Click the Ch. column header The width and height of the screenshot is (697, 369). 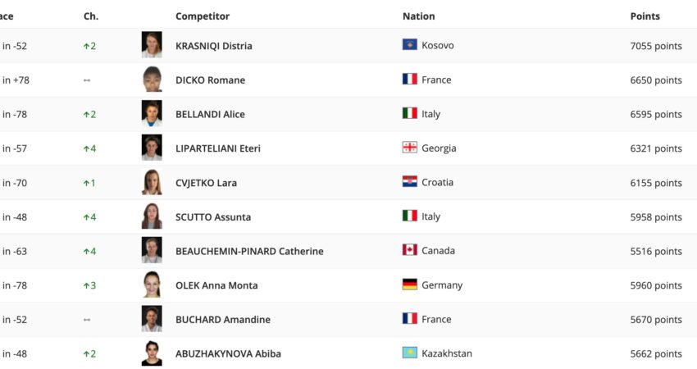(x=91, y=16)
